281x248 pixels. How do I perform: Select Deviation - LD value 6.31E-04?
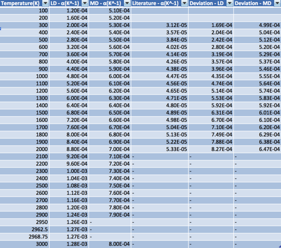pos(211,113)
